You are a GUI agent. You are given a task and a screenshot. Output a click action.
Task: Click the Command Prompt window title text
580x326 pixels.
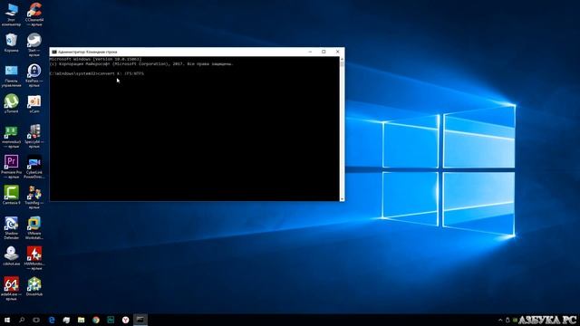pos(88,53)
